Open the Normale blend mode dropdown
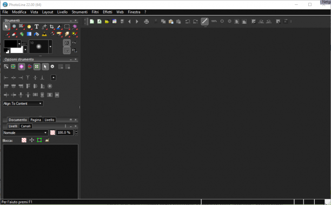This screenshot has width=331, height=205. click(25, 133)
